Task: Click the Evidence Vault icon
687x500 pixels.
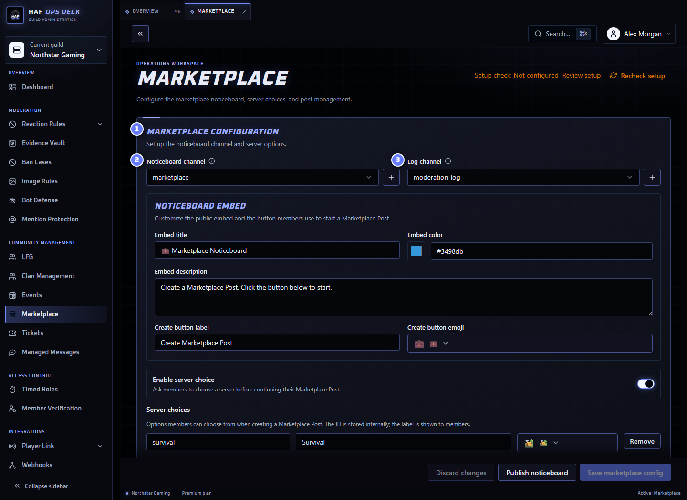Action: pos(12,143)
